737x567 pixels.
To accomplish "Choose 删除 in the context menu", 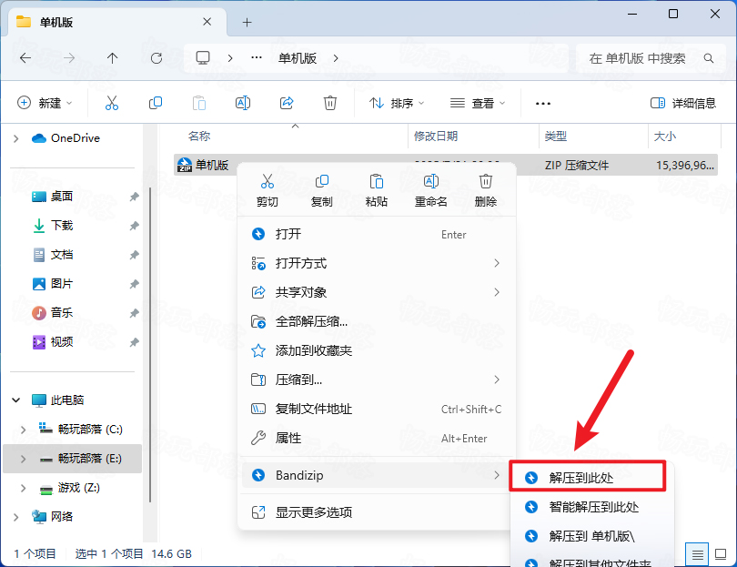I will tap(486, 190).
